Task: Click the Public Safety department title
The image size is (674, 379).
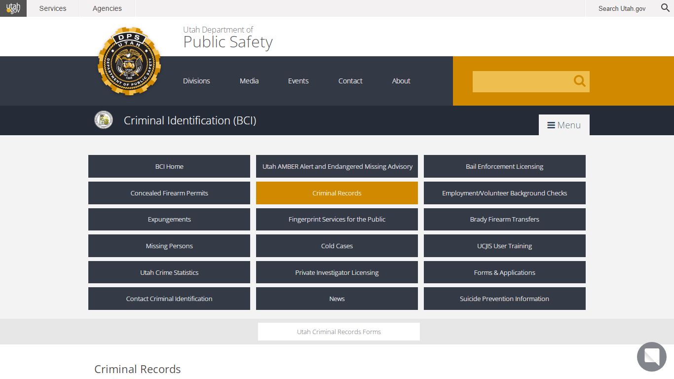Action: (228, 42)
